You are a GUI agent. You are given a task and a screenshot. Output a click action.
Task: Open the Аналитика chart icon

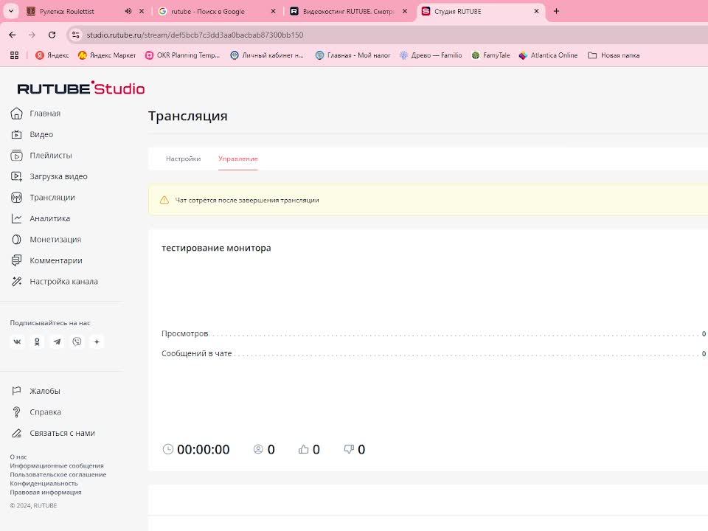point(16,218)
